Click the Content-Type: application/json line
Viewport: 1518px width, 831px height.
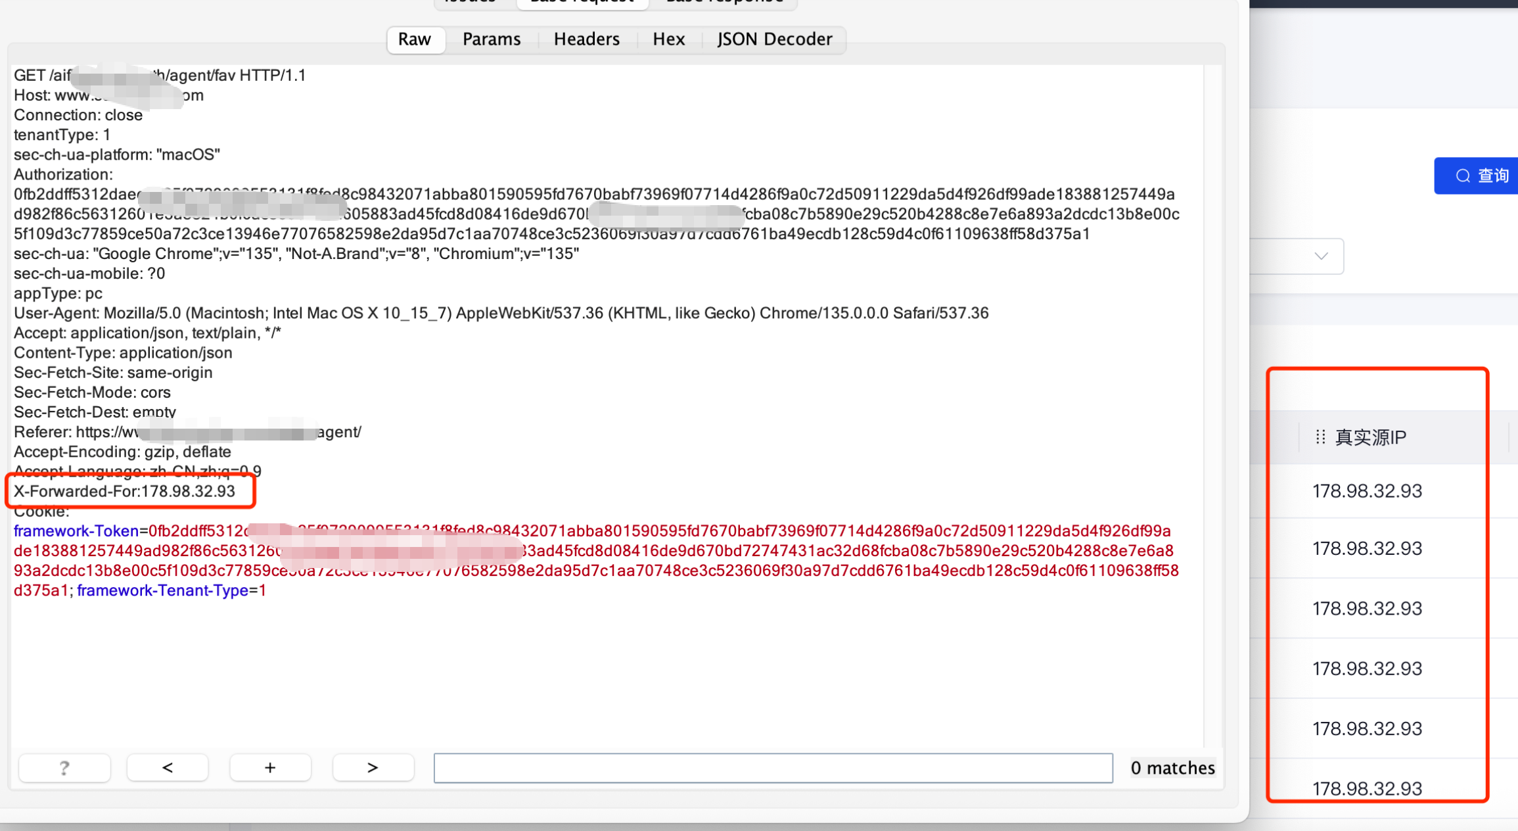(123, 352)
